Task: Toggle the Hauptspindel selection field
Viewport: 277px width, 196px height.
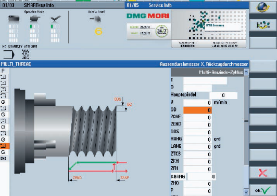Action: coord(223,95)
